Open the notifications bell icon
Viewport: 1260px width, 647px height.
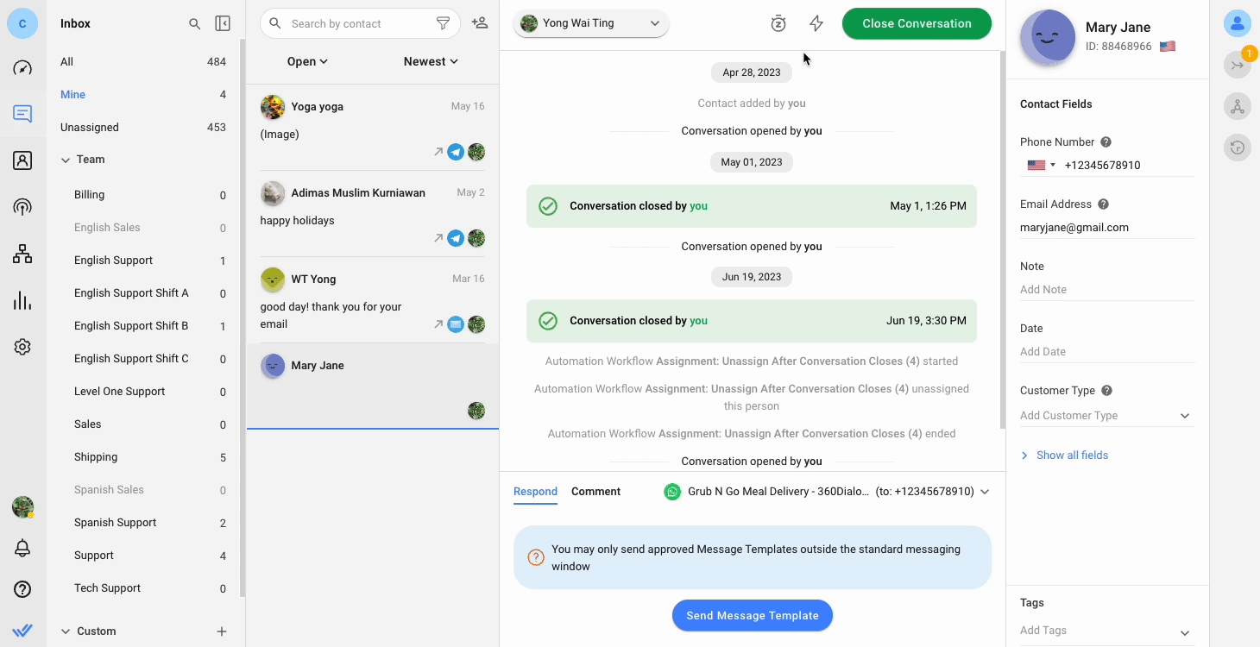[22, 549]
